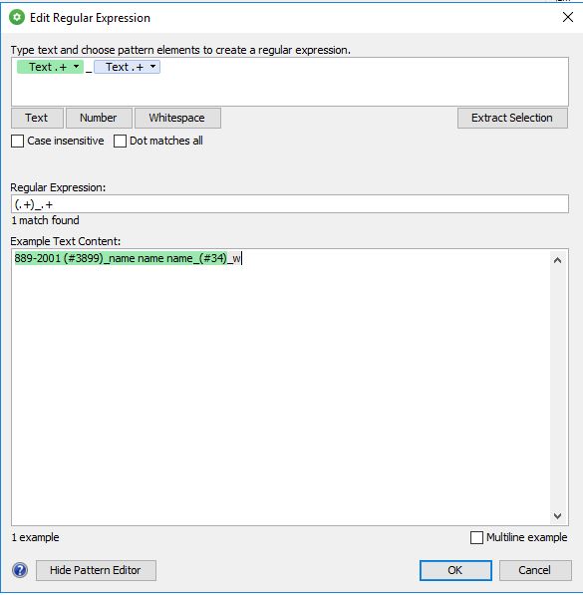This screenshot has height=595, width=583.
Task: Close the Edit Regular Expression dialog
Action: [568, 17]
